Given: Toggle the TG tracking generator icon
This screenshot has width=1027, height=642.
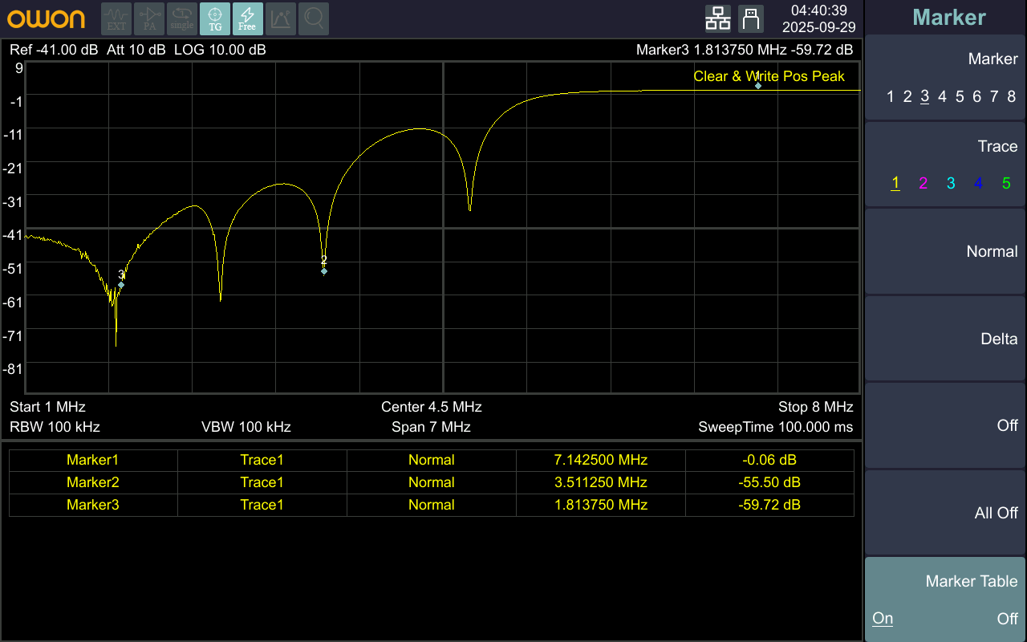Looking at the screenshot, I should point(215,18).
